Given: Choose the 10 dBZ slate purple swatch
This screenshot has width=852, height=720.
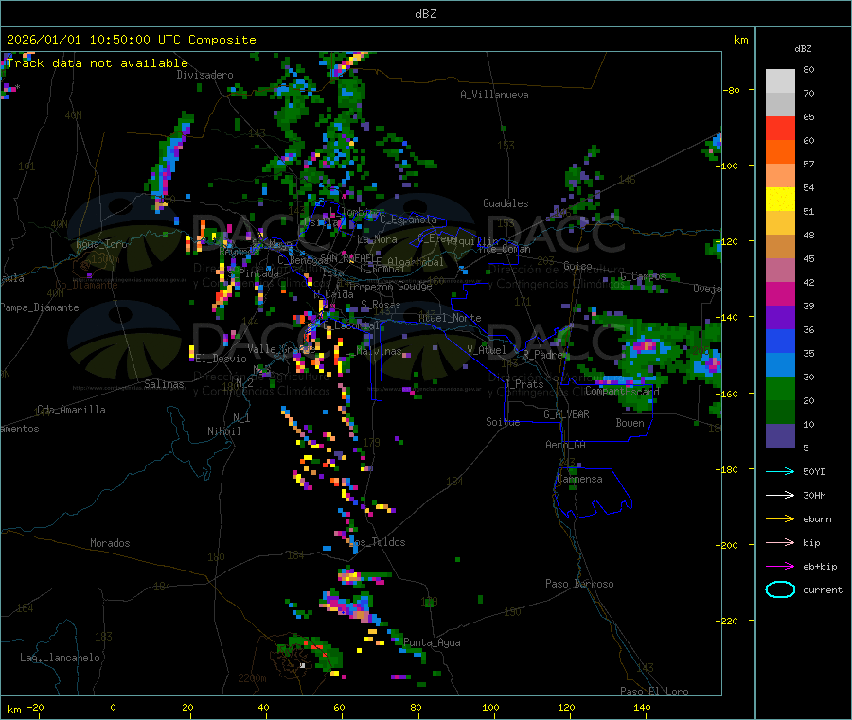Looking at the screenshot, I should tap(780, 436).
